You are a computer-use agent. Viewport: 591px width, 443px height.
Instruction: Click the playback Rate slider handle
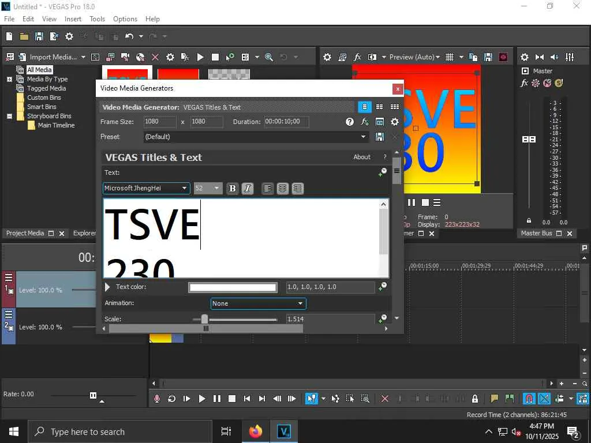[93, 395]
